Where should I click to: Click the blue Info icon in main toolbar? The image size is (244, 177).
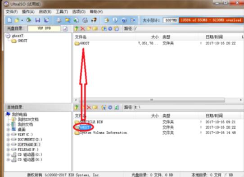point(115,20)
